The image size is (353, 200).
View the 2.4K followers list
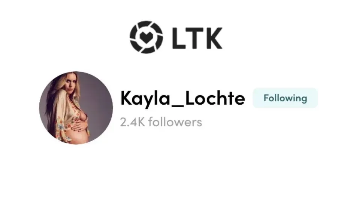(x=161, y=122)
